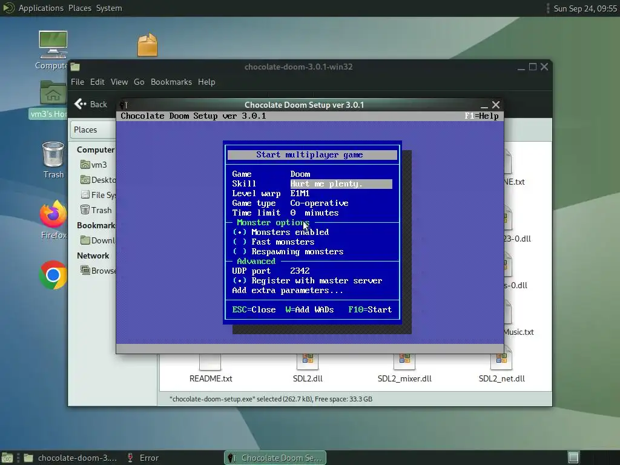Click the selected file status bar text

271,399
